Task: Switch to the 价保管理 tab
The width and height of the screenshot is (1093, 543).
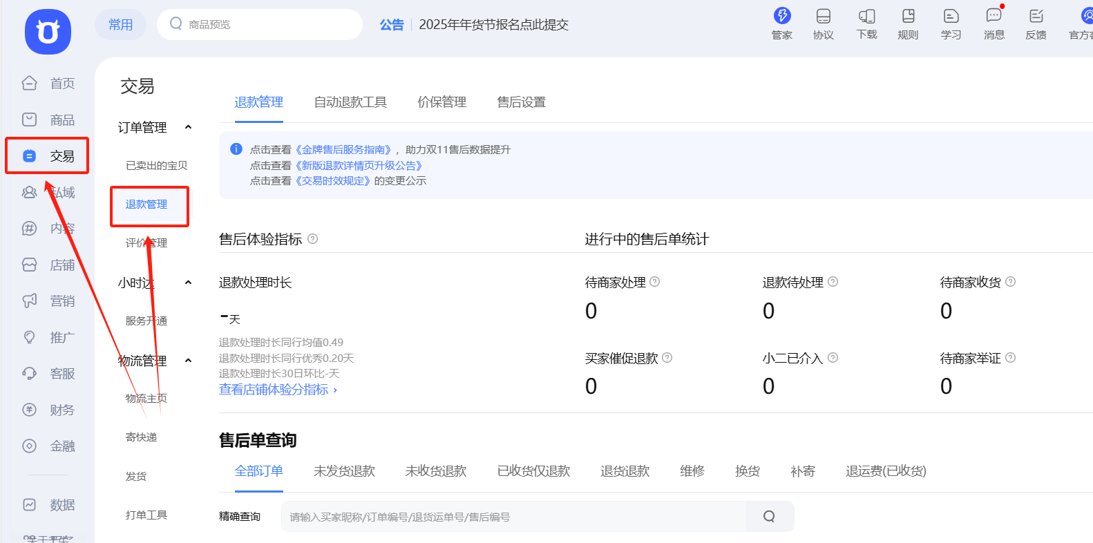Action: tap(441, 102)
